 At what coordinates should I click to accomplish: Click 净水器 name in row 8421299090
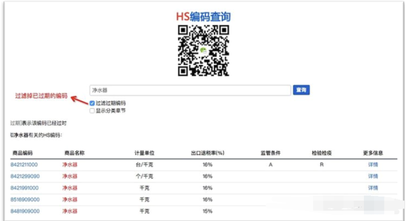tap(70, 176)
